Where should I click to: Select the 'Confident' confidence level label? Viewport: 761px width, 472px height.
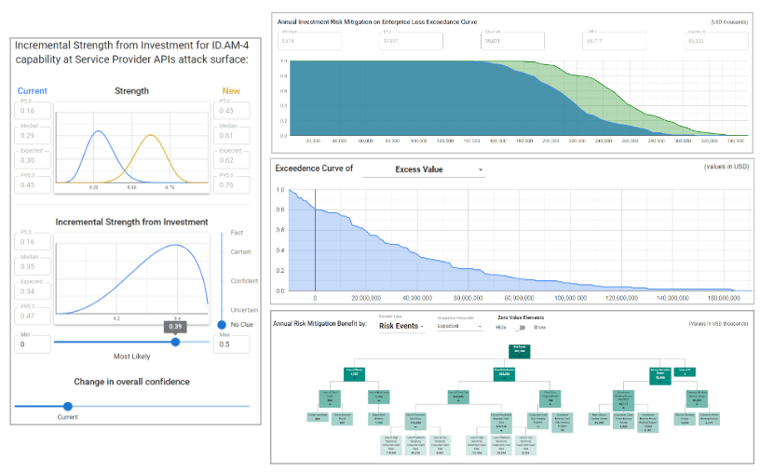[245, 281]
